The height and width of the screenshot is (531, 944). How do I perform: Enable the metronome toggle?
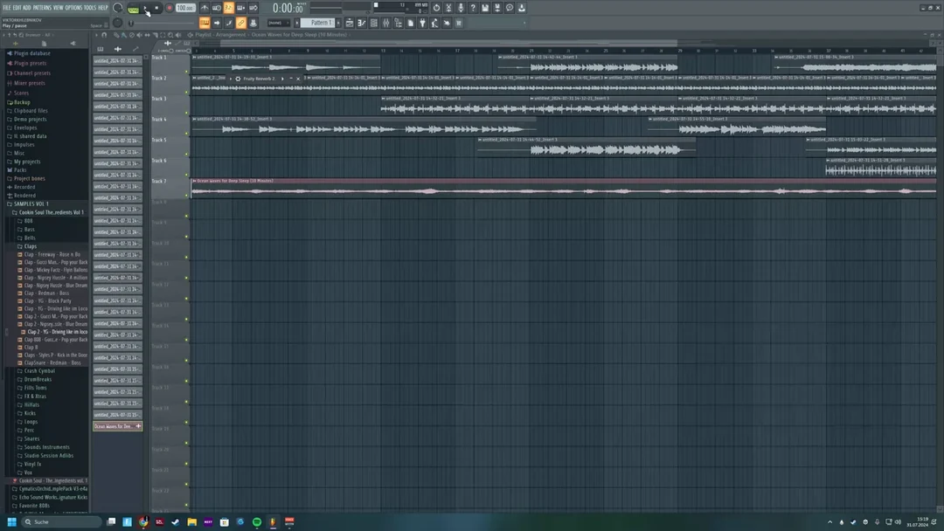[x=205, y=7]
